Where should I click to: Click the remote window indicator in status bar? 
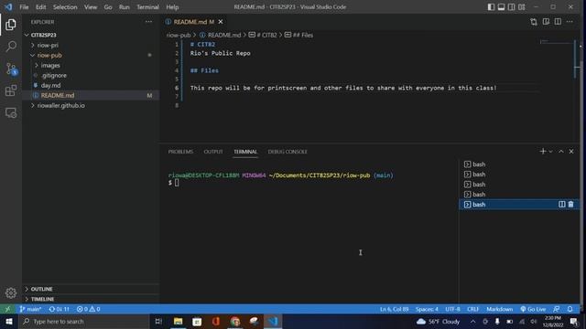pos(7,309)
